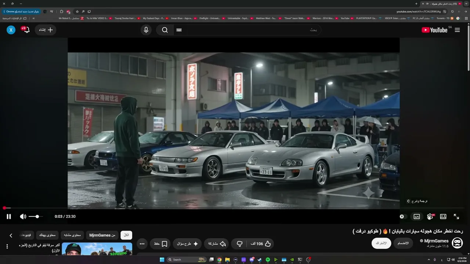Open the Chrome tab search dropdown
This screenshot has height=264, width=470.
tap(466, 4)
